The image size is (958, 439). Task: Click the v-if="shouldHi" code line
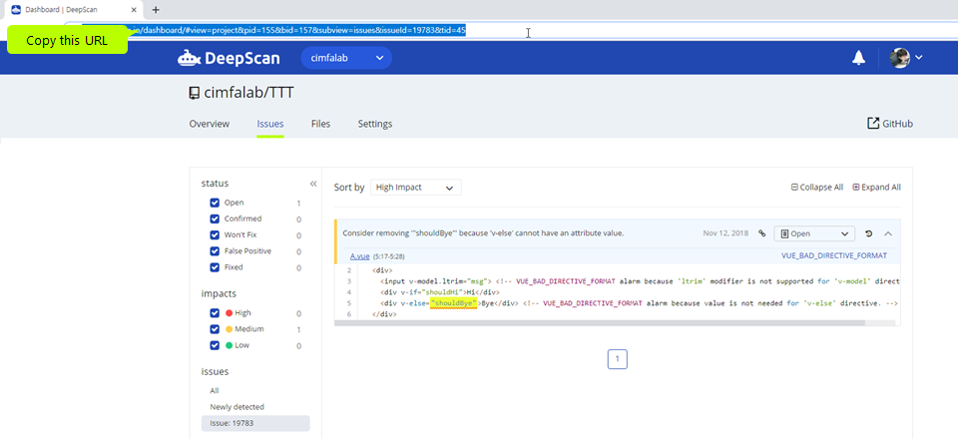(x=439, y=292)
